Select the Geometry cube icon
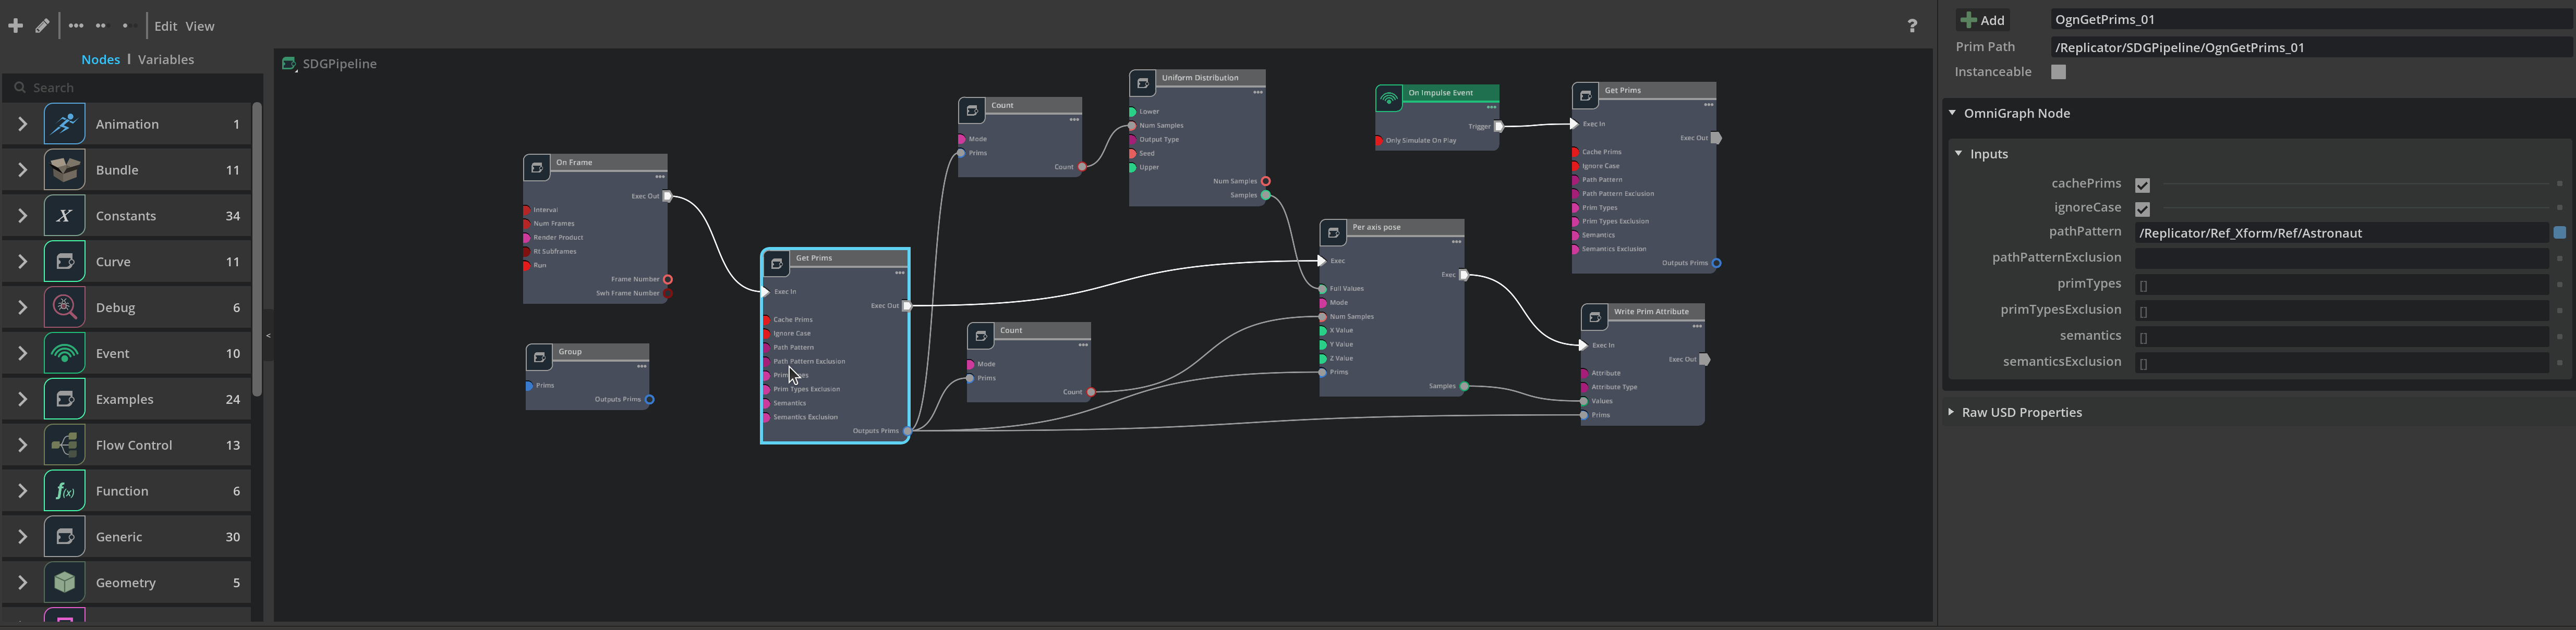2576x630 pixels. [x=64, y=582]
